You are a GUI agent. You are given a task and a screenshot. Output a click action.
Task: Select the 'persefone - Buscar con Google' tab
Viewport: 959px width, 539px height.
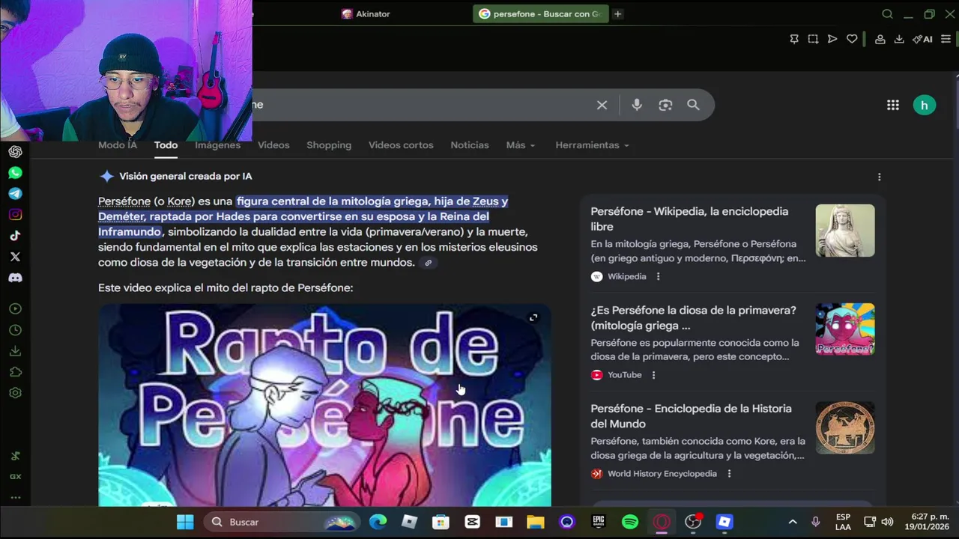pyautogui.click(x=540, y=13)
